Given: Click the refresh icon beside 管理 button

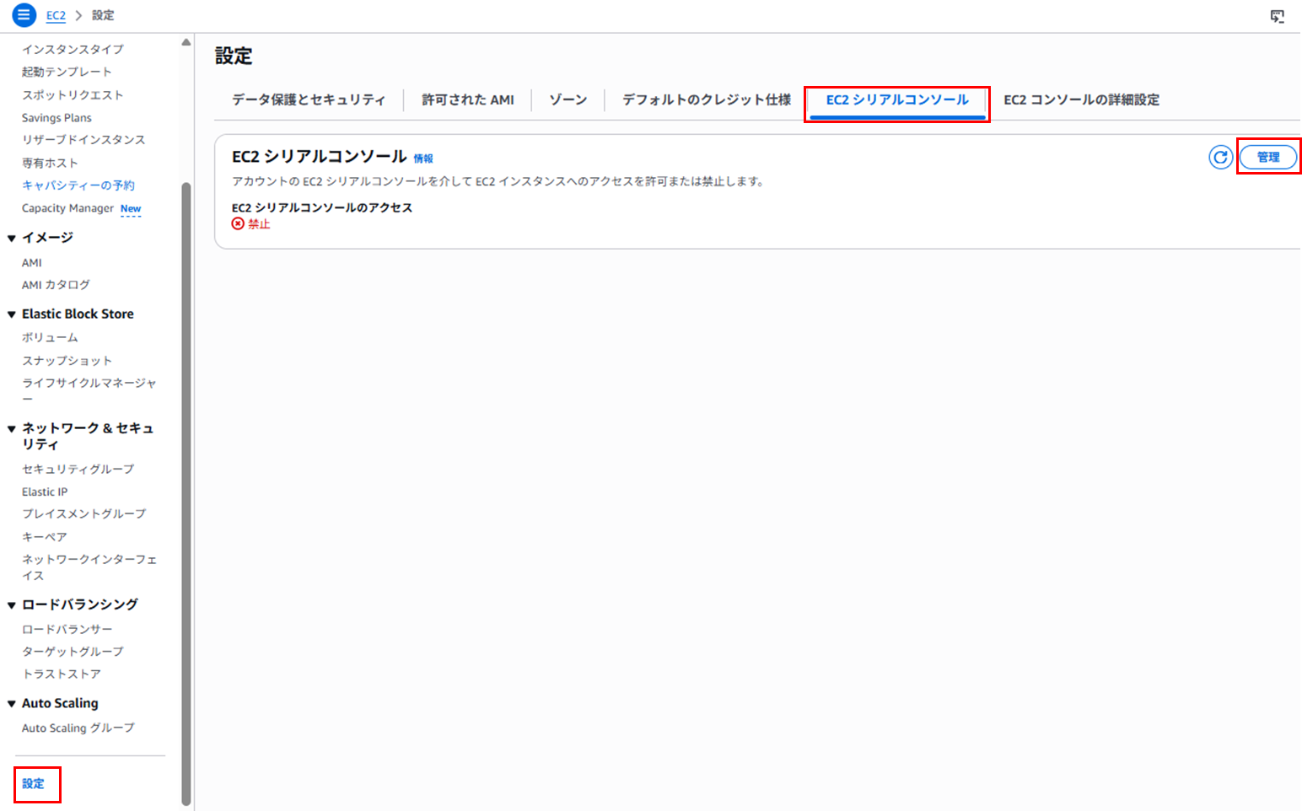Looking at the screenshot, I should tap(1220, 157).
